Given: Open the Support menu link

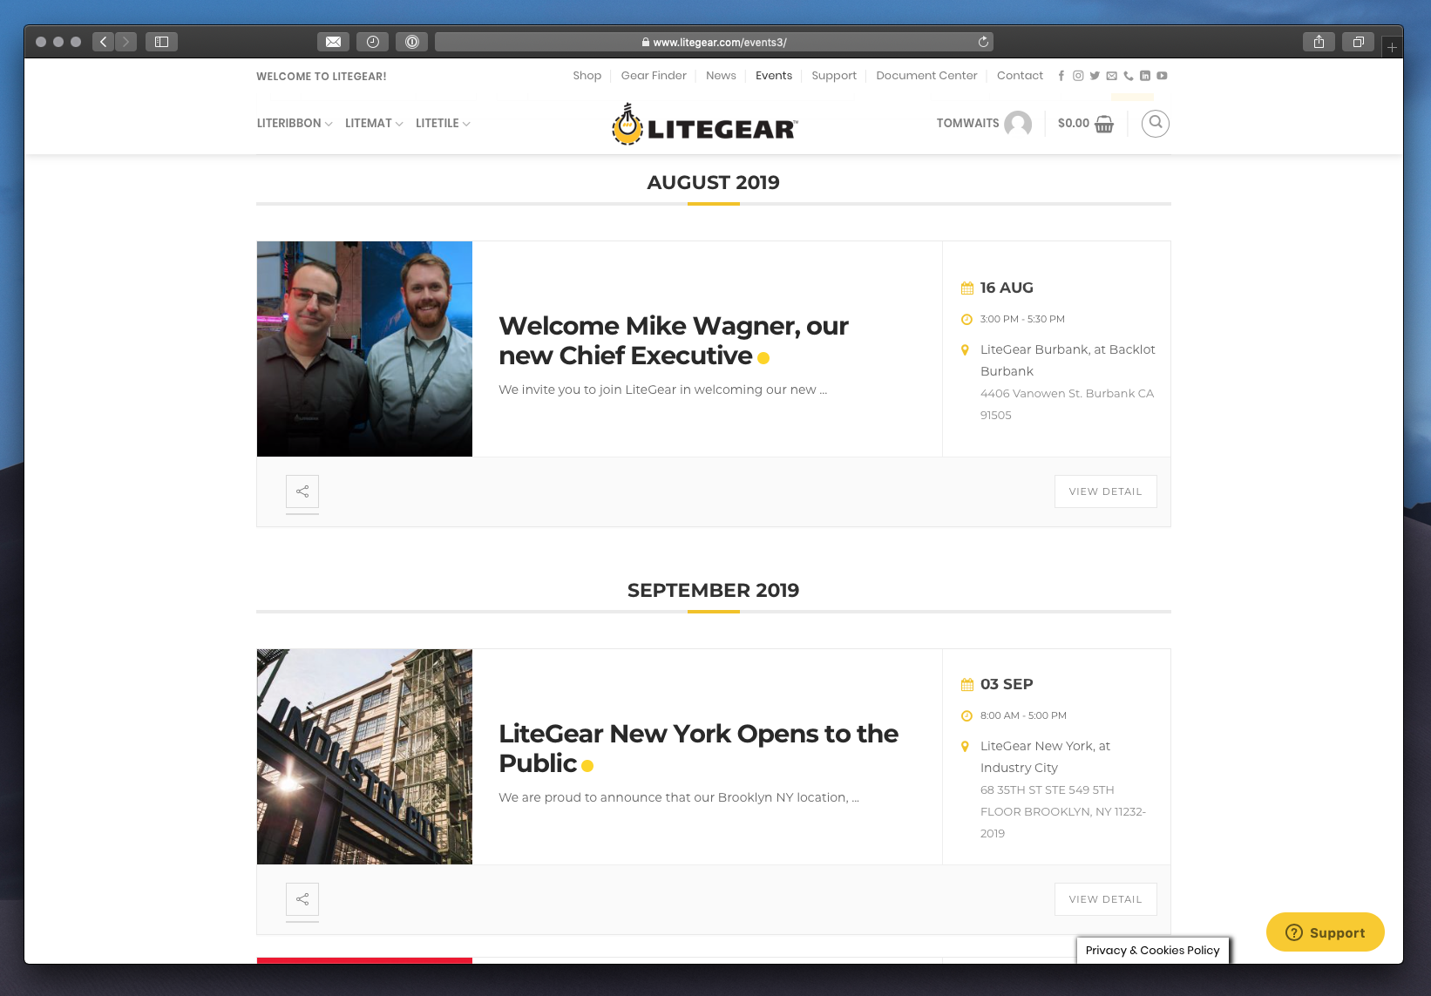Looking at the screenshot, I should pos(834,76).
